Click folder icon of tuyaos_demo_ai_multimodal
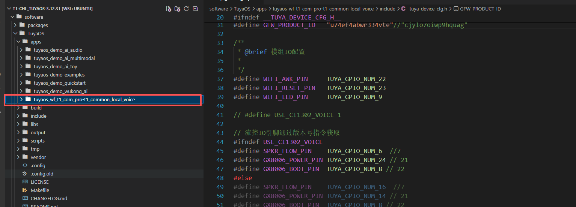The image size is (576, 207). pyautogui.click(x=28, y=58)
